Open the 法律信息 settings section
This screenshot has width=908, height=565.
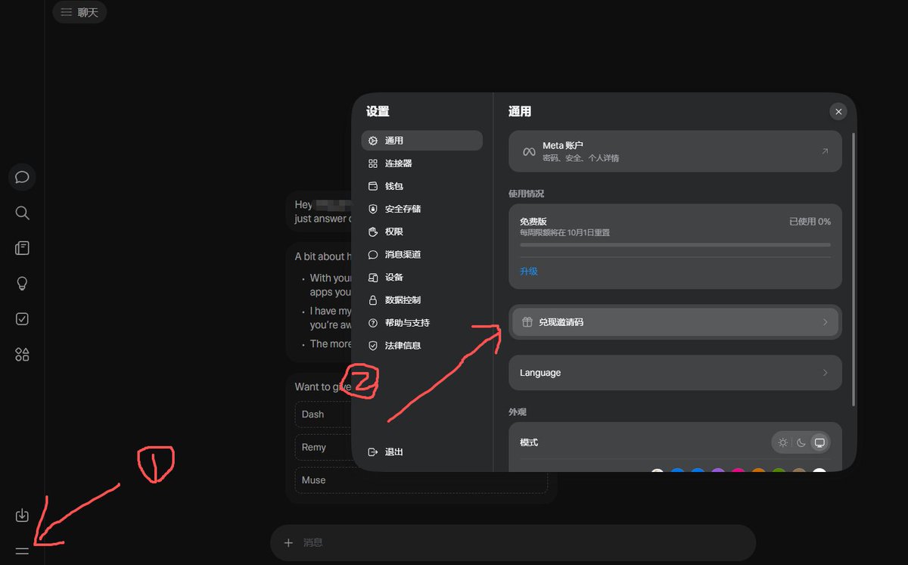tap(421, 345)
